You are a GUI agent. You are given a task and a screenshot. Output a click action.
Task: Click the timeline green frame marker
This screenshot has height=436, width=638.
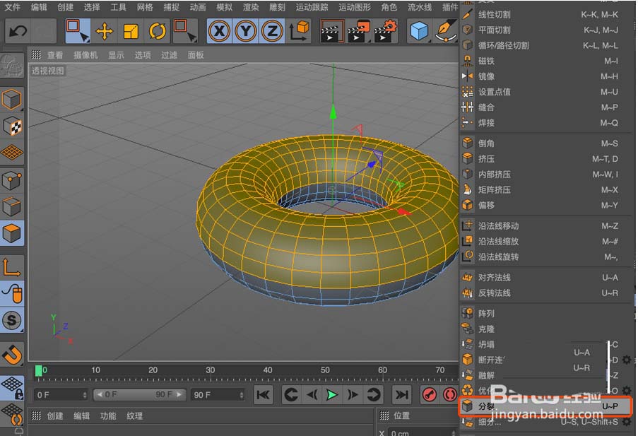38,371
